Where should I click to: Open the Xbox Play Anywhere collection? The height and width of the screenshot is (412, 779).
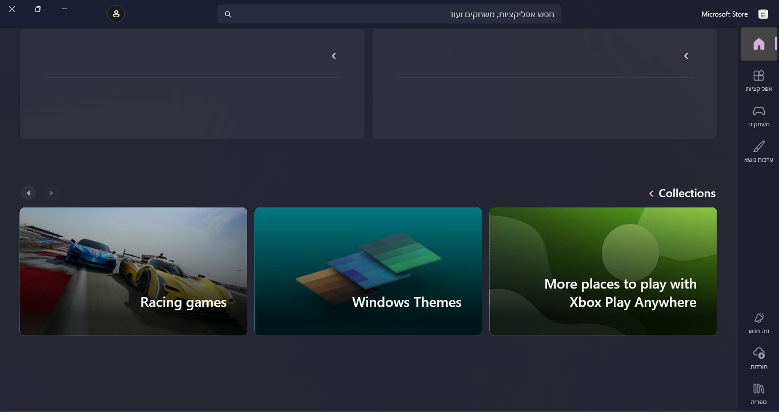click(603, 271)
